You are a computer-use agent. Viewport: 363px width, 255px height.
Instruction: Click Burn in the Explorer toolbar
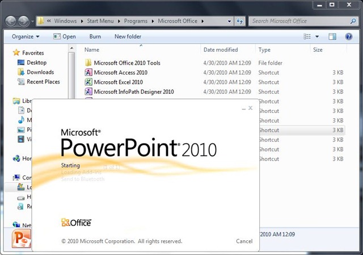point(95,36)
